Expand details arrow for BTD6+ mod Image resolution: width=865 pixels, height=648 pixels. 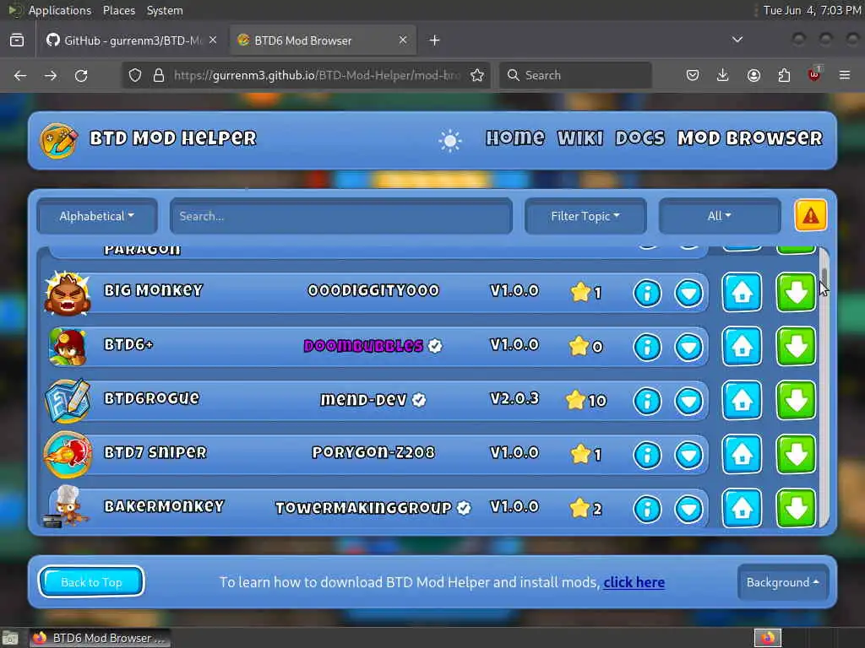click(x=689, y=347)
